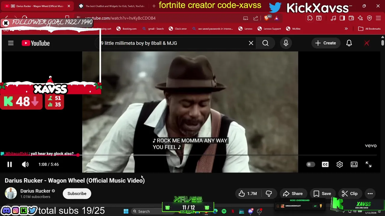Screen dimensions: 385x216
Task: Switch to theater mode view
Action: (354, 164)
